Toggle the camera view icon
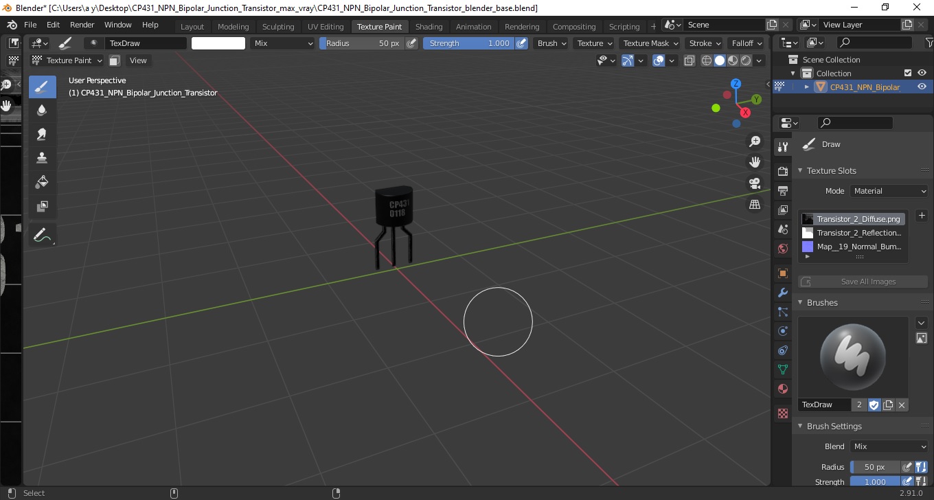Viewport: 934px width, 500px height. 755,183
